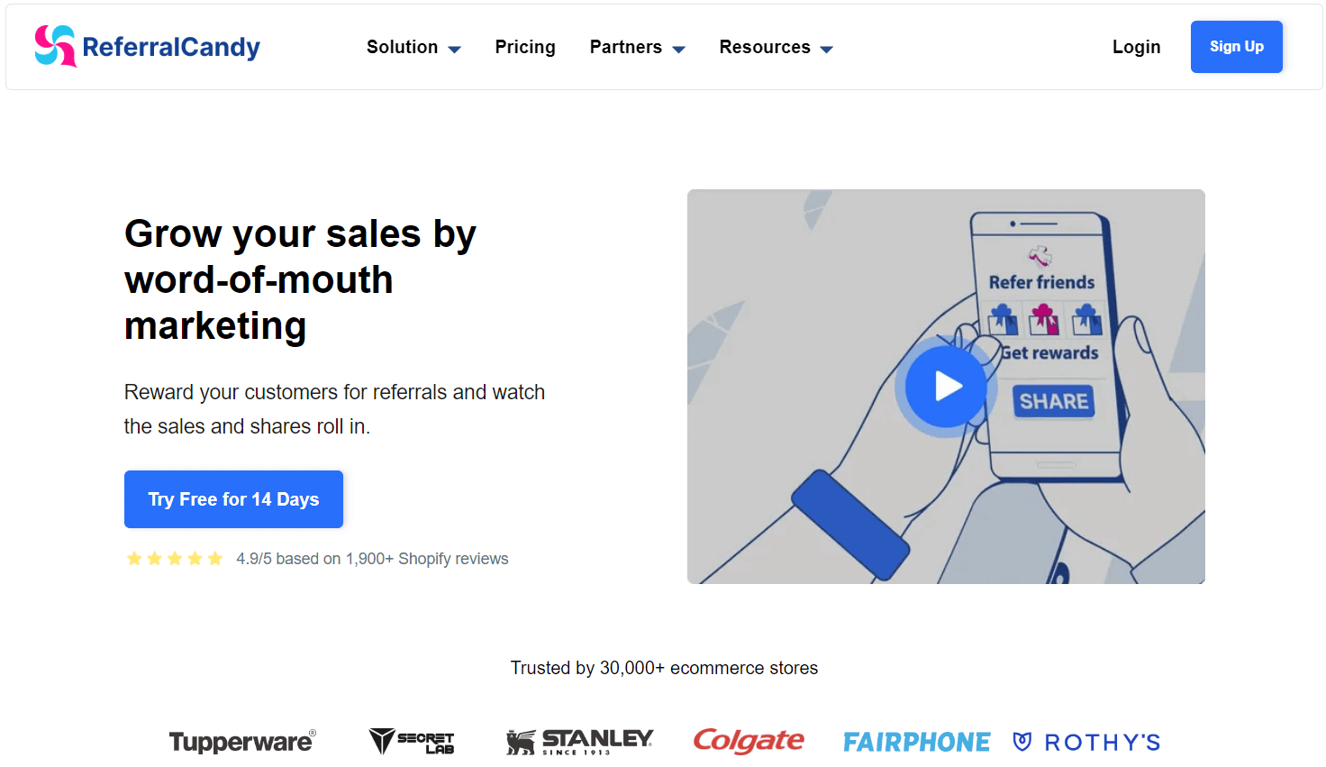Viewport: 1326px width, 767px height.
Task: Click the Colgate logo
Action: click(x=749, y=741)
